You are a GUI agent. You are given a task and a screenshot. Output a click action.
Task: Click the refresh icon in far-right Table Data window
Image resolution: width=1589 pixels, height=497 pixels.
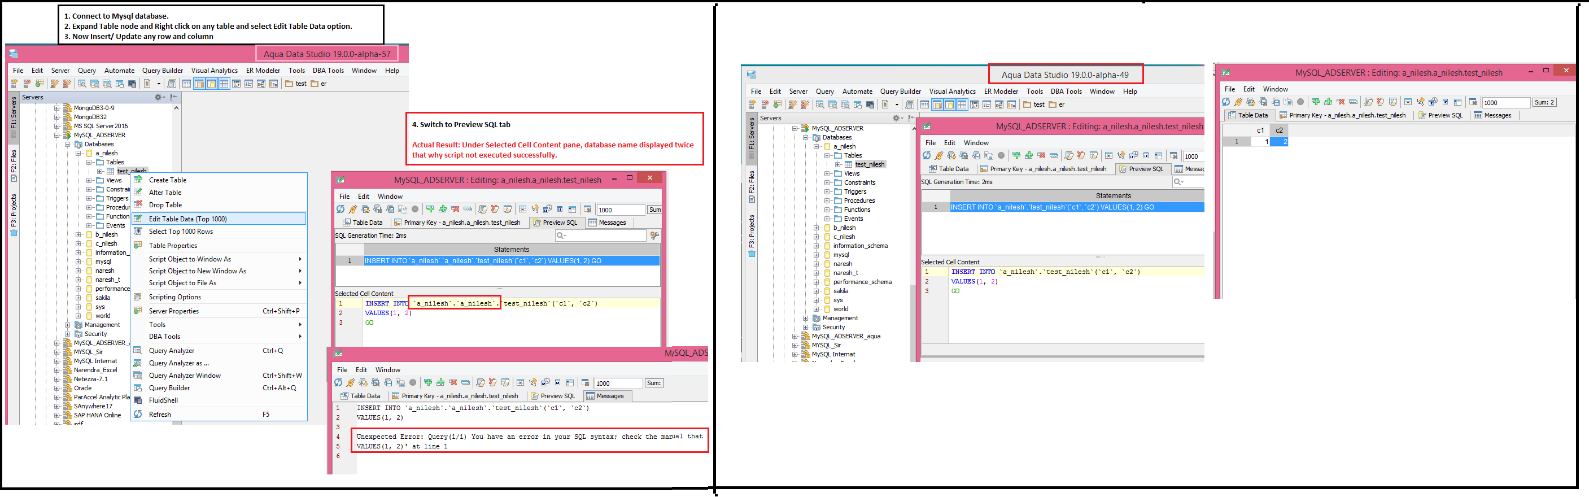1226,102
